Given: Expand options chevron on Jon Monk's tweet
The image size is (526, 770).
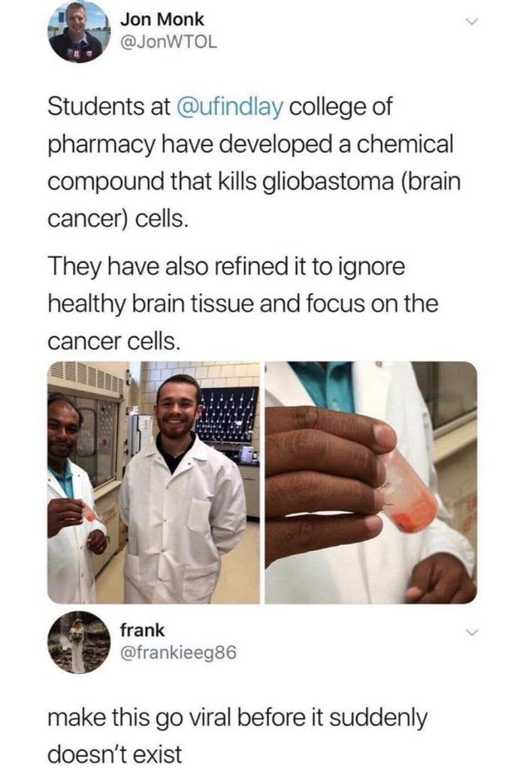Looking at the screenshot, I should [x=472, y=22].
